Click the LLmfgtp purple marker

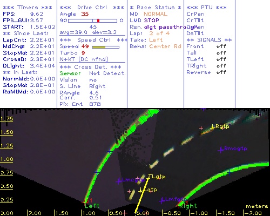coord(162,200)
